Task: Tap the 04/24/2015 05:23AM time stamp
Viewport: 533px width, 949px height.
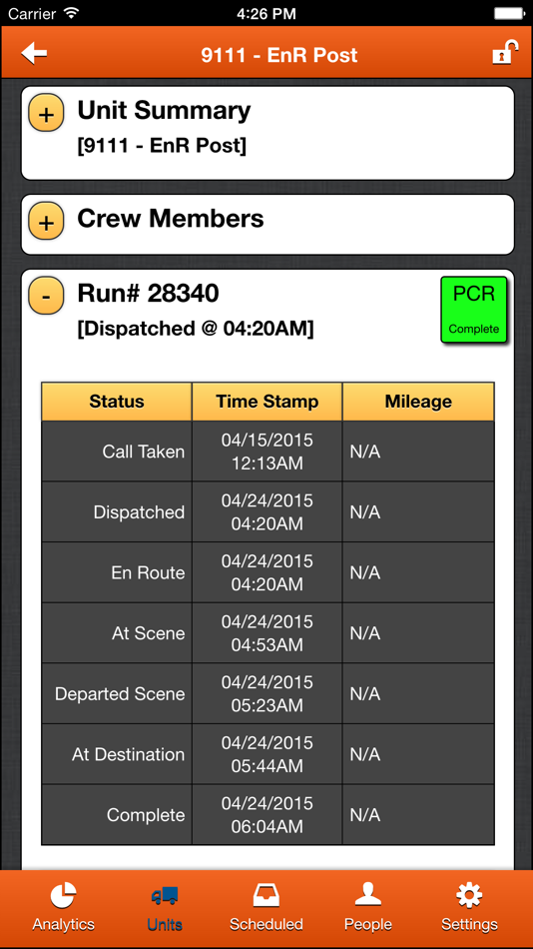Action: [x=267, y=693]
